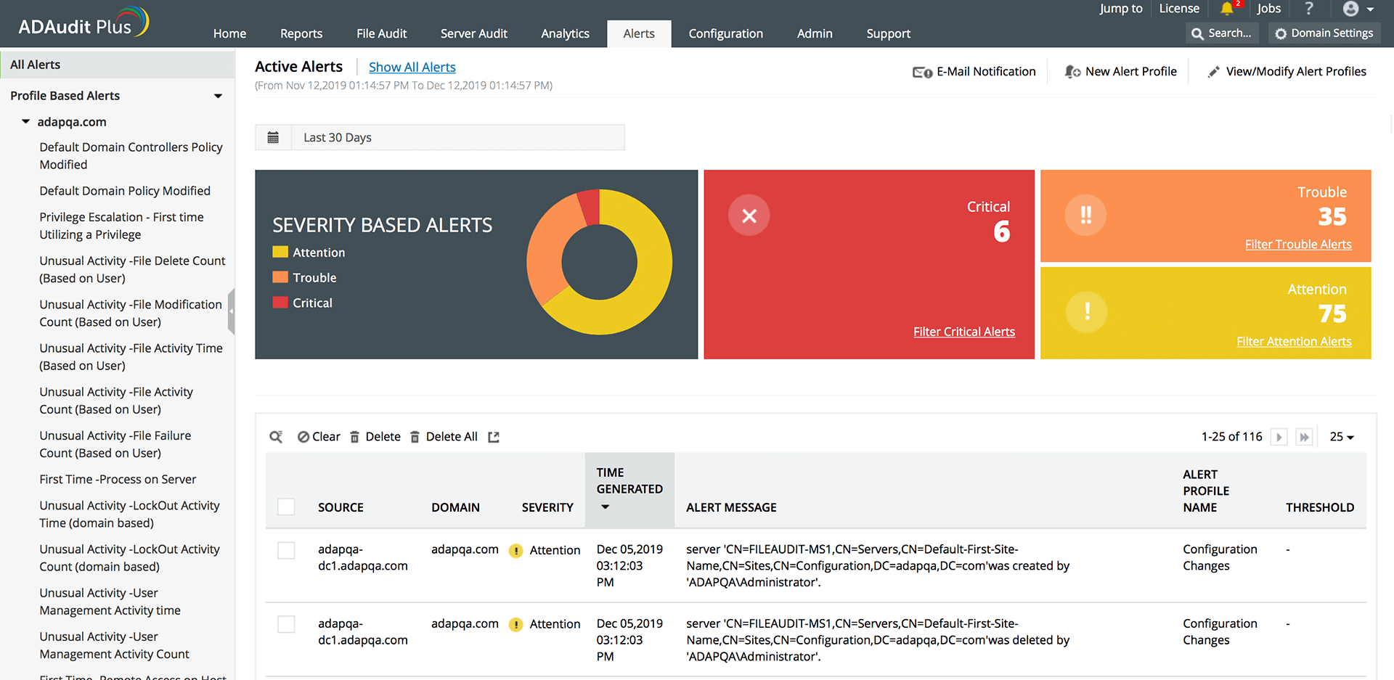Open the alerts search magnifier above the table
Image resolution: width=1394 pixels, height=680 pixels.
[x=277, y=436]
